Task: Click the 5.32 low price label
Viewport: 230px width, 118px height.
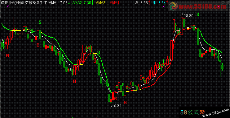Action: click(118, 106)
